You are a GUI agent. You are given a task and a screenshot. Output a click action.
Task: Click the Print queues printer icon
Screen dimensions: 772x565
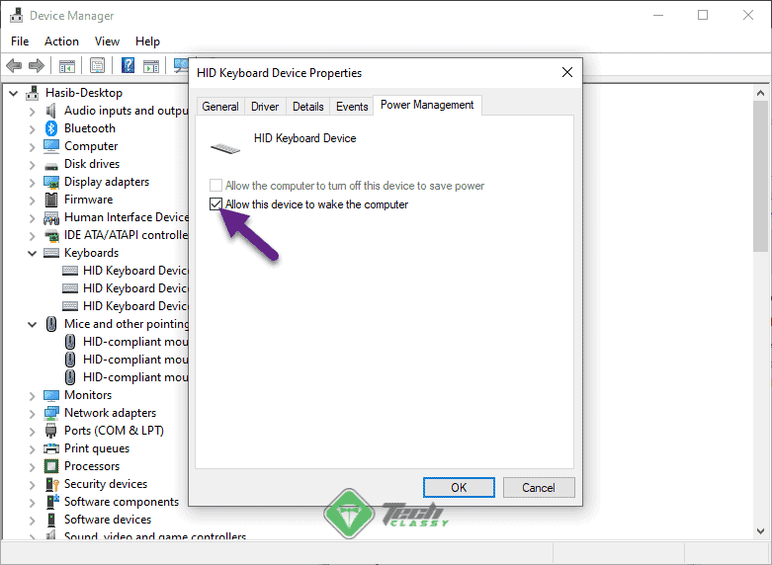click(51, 448)
